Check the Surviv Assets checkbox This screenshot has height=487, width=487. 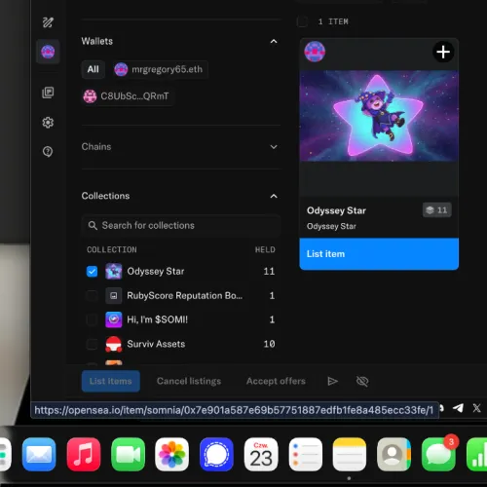tap(92, 344)
